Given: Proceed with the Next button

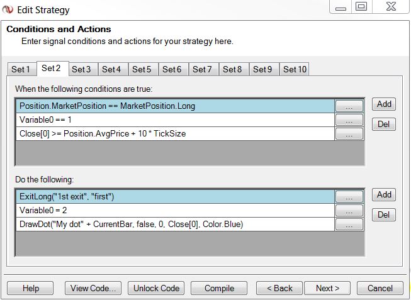Looking at the screenshot, I should click(327, 288).
